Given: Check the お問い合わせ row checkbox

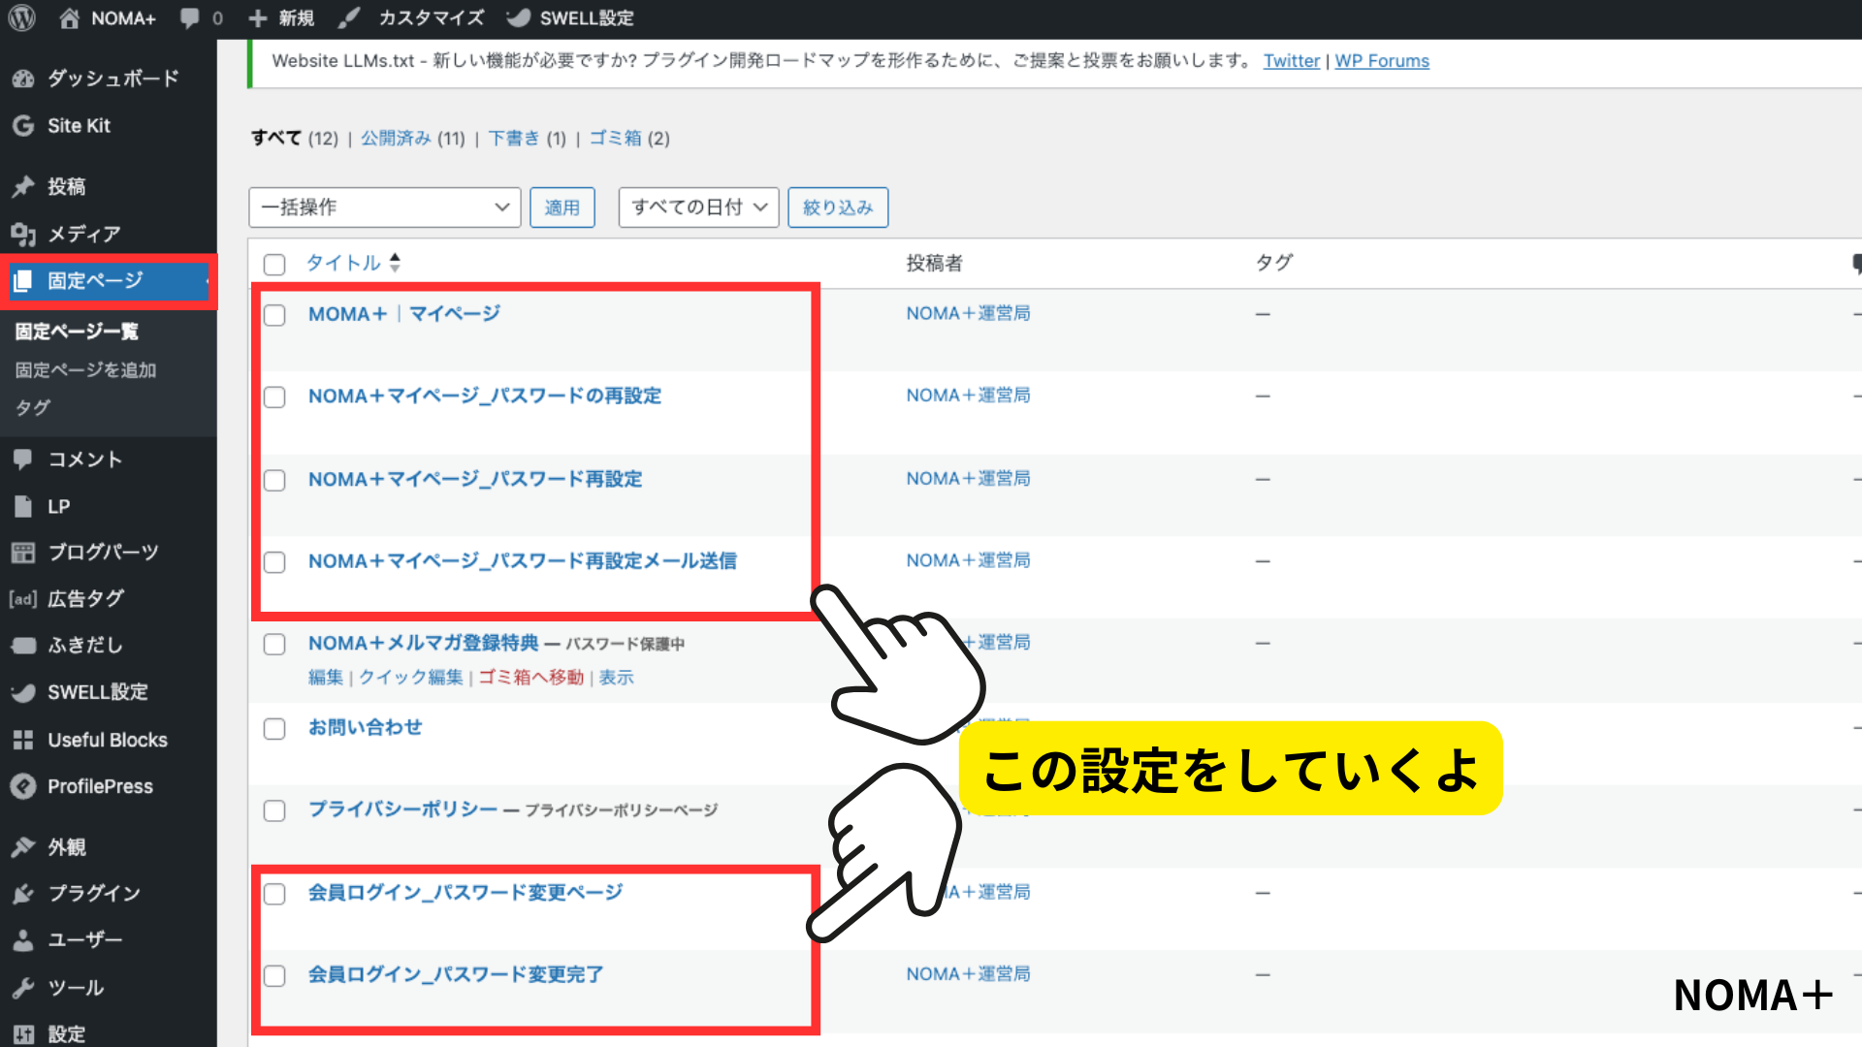Looking at the screenshot, I should tap(274, 729).
